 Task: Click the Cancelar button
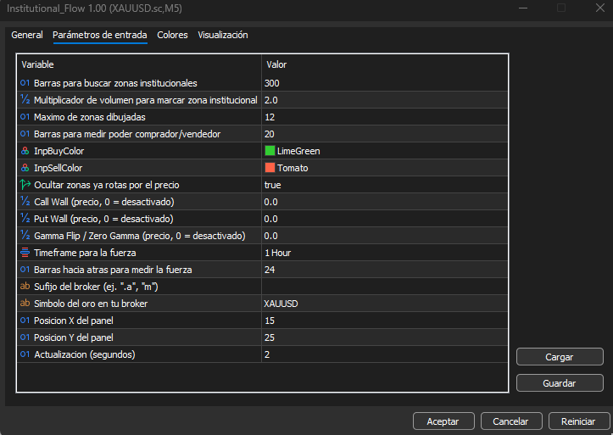point(511,421)
